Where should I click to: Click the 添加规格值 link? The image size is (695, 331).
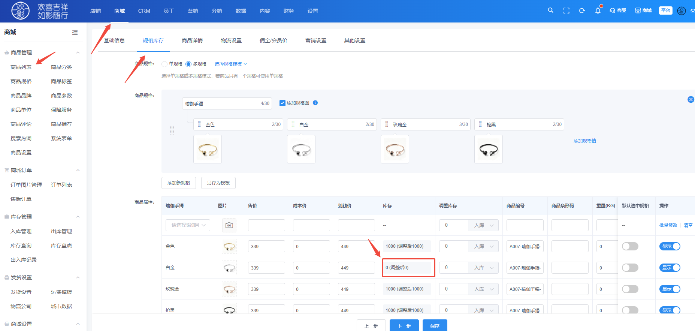[585, 141]
